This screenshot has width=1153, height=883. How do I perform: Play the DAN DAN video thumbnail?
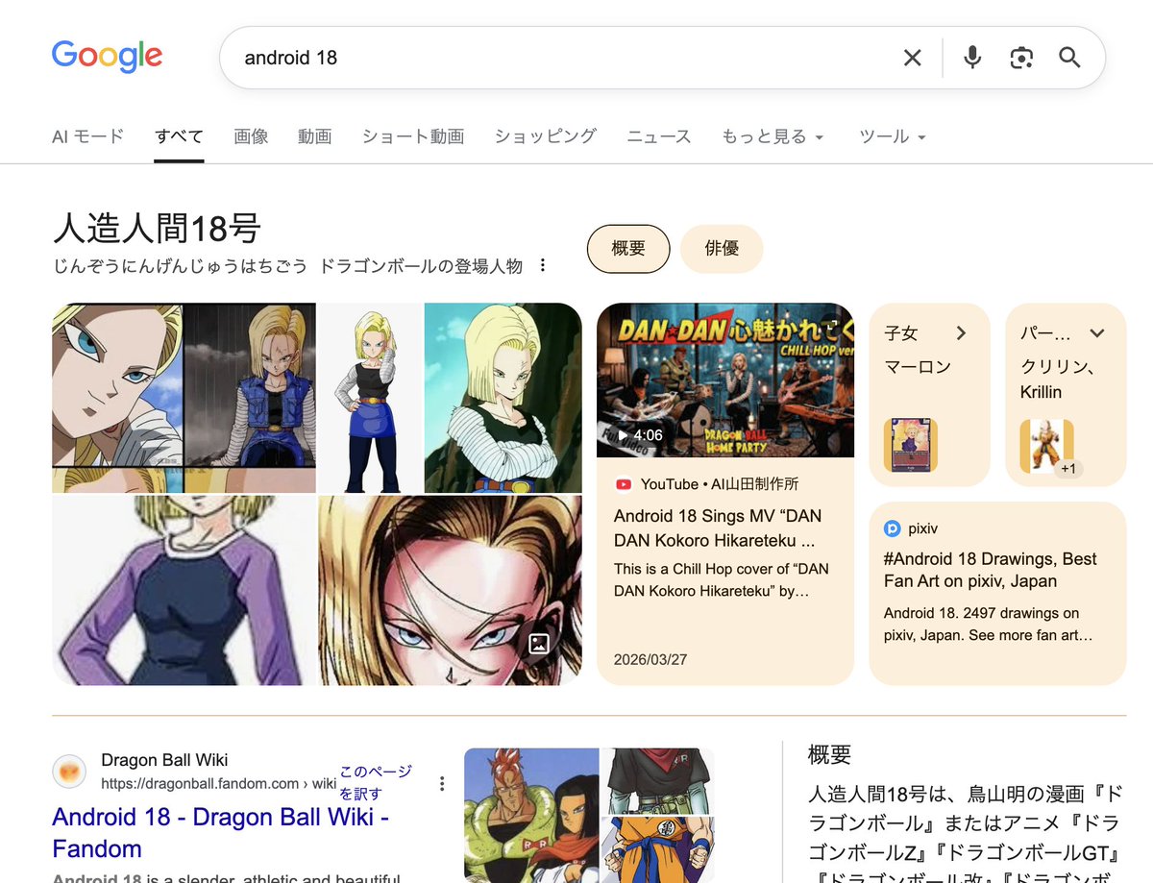point(725,380)
